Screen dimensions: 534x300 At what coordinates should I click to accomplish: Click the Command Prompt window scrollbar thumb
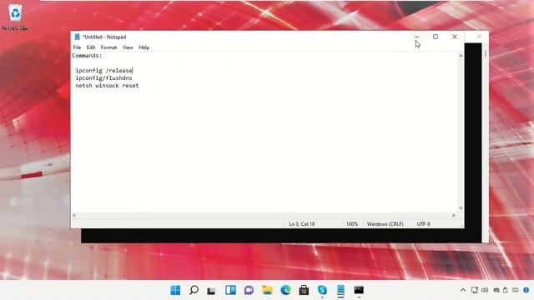(x=486, y=53)
